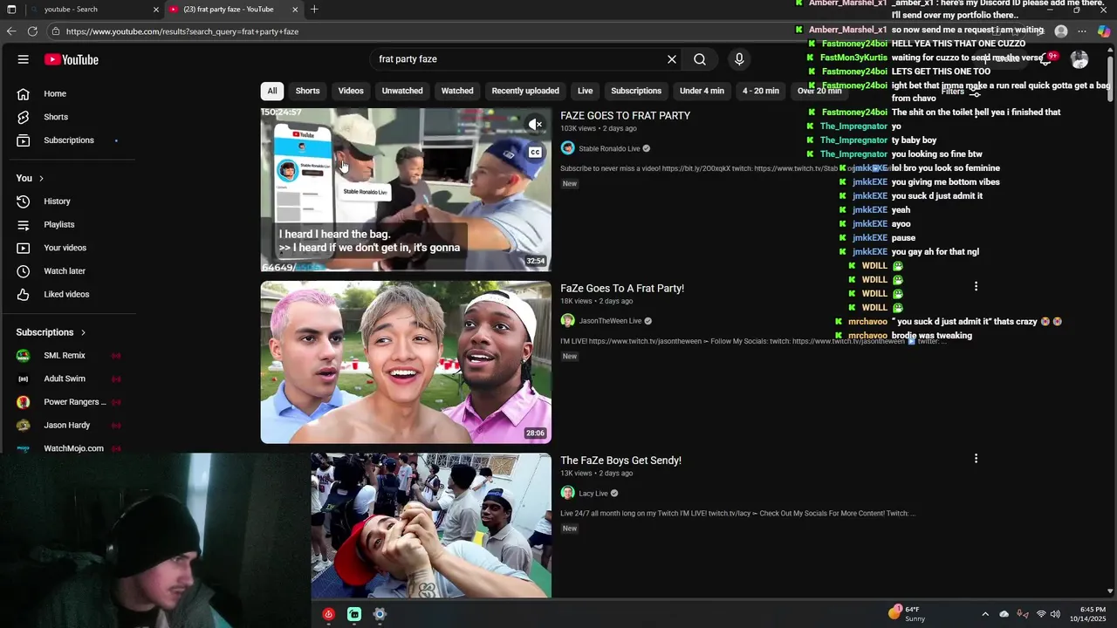Start voice search with the microphone icon
Screen dimensions: 1117x628
tap(739, 59)
